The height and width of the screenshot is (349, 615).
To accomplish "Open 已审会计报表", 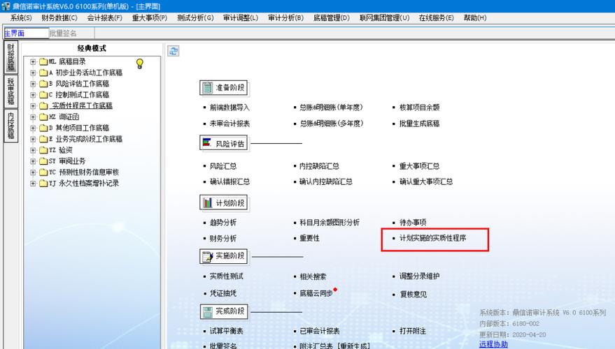I will (x=320, y=331).
